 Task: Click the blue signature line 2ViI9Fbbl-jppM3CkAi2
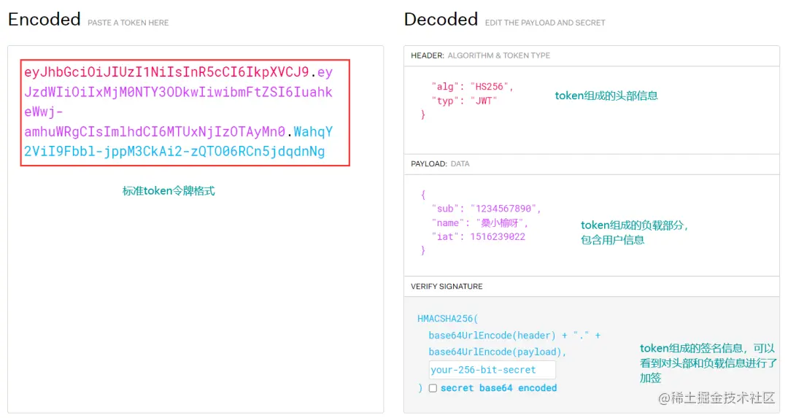point(174,151)
